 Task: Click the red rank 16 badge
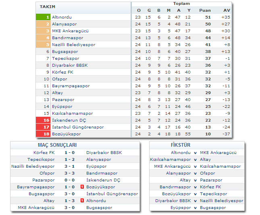pos(43,120)
